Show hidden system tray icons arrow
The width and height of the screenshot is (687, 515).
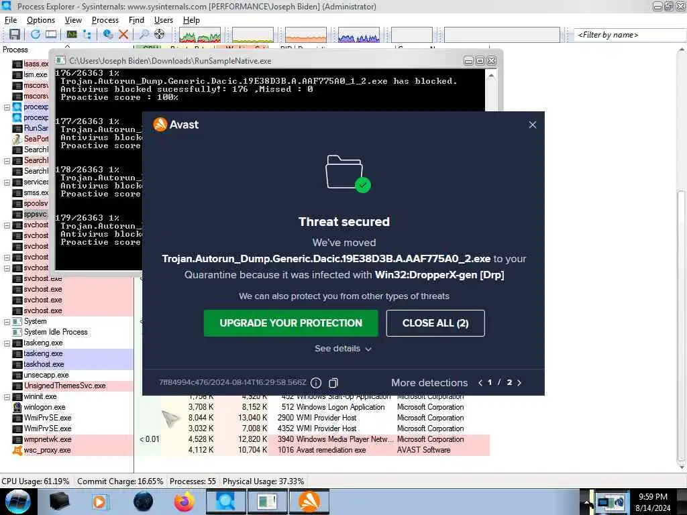pos(586,502)
